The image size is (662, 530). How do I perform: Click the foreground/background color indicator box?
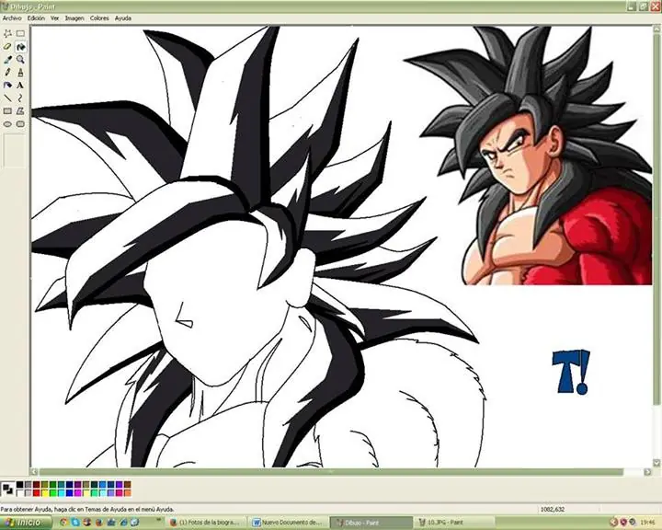tap(7, 489)
